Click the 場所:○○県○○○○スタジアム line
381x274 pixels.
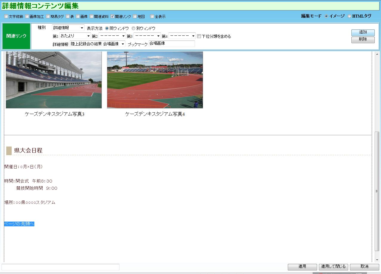click(x=30, y=203)
